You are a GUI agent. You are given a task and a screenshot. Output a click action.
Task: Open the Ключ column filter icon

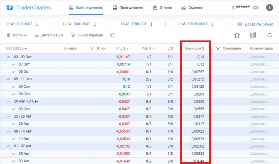(92, 49)
